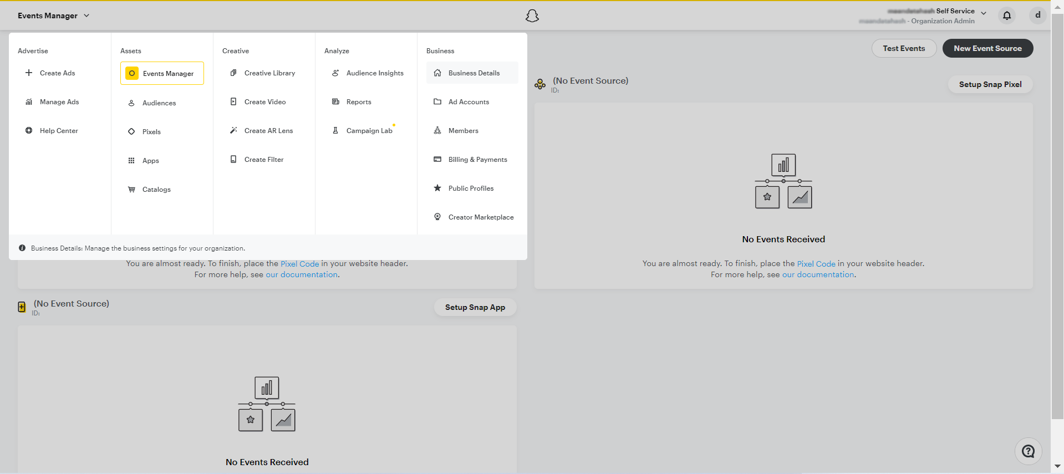Open Pixels from Assets menu
The image size is (1064, 474).
(162, 131)
